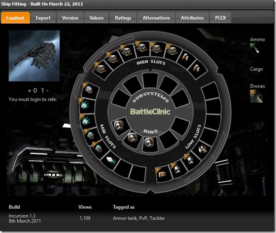Image resolution: width=276 pixels, height=233 pixels.
Task: Select the Values tab
Action: (96, 18)
